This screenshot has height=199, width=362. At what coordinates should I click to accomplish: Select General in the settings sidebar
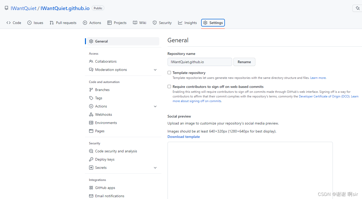(123, 41)
